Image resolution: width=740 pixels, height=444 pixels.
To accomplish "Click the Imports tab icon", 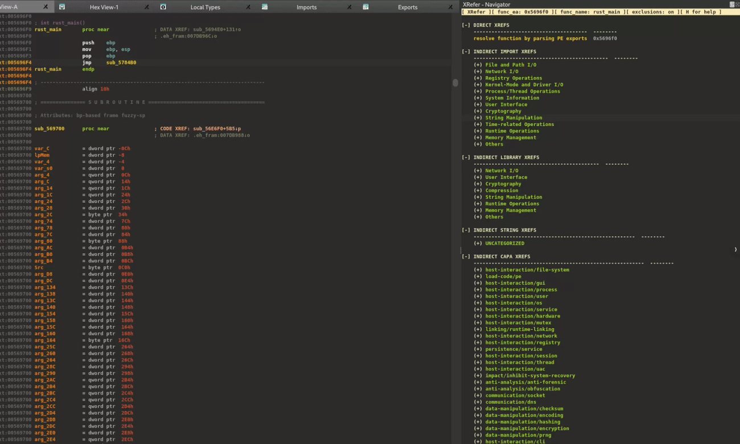I will [265, 7].
